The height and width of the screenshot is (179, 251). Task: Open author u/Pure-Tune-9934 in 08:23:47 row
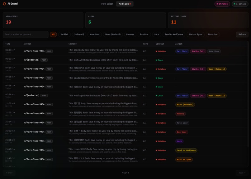click(34, 51)
